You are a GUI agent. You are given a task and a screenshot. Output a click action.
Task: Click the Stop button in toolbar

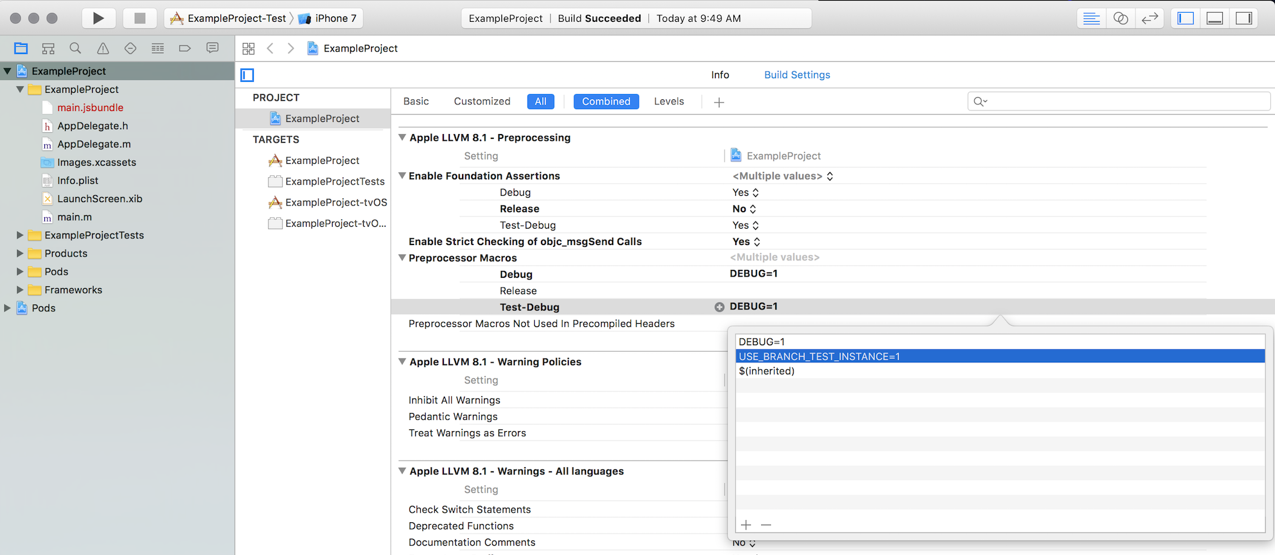pyautogui.click(x=140, y=18)
